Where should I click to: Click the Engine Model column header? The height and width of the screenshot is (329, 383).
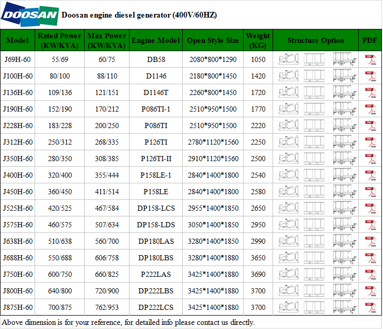point(156,40)
